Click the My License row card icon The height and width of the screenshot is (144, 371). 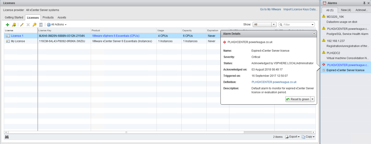pyautogui.click(x=8, y=41)
